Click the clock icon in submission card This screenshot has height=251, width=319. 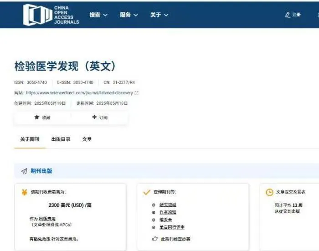[x=270, y=192]
